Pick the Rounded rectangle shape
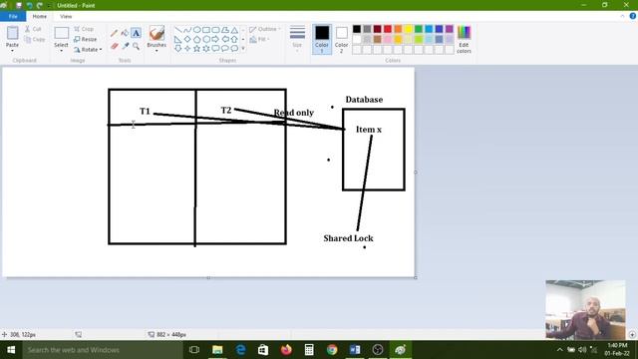The height and width of the screenshot is (359, 638). coord(215,30)
